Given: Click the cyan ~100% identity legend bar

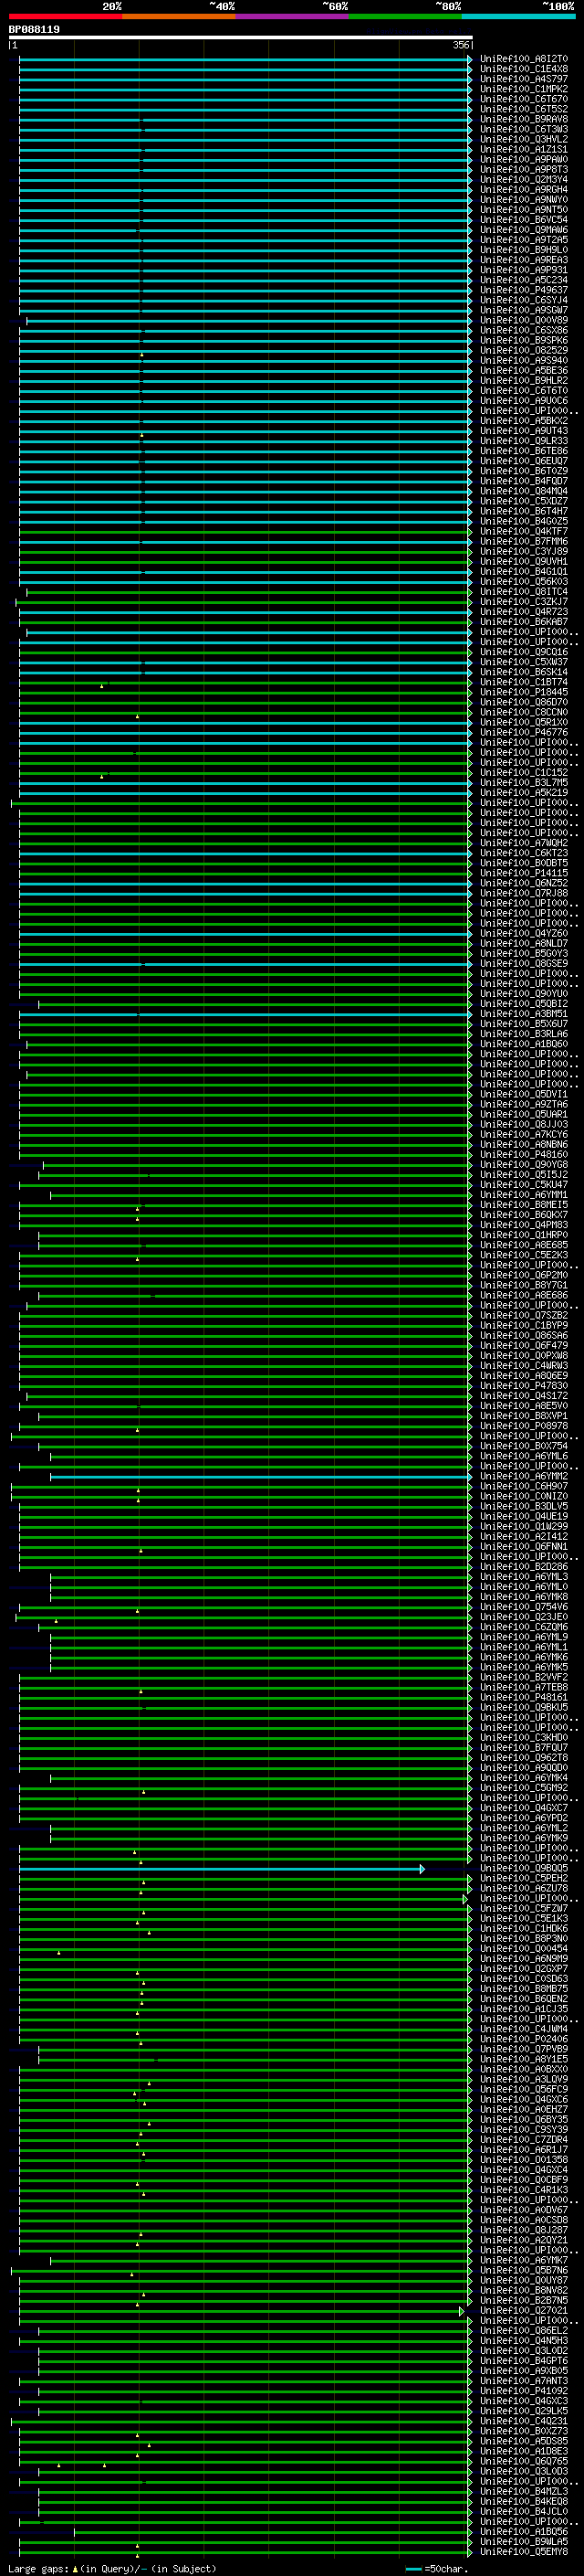Looking at the screenshot, I should point(518,16).
